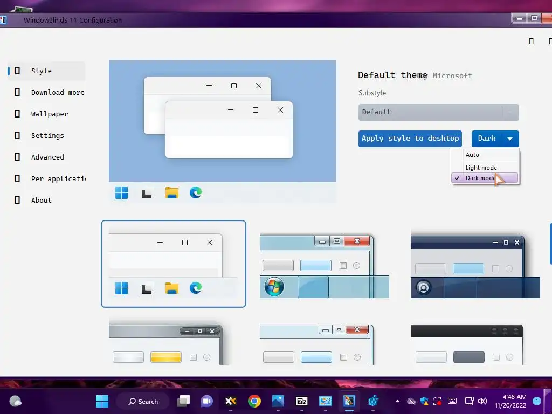Viewport: 552px width, 414px height.
Task: Click Apply style to desktop button
Action: [410, 139]
